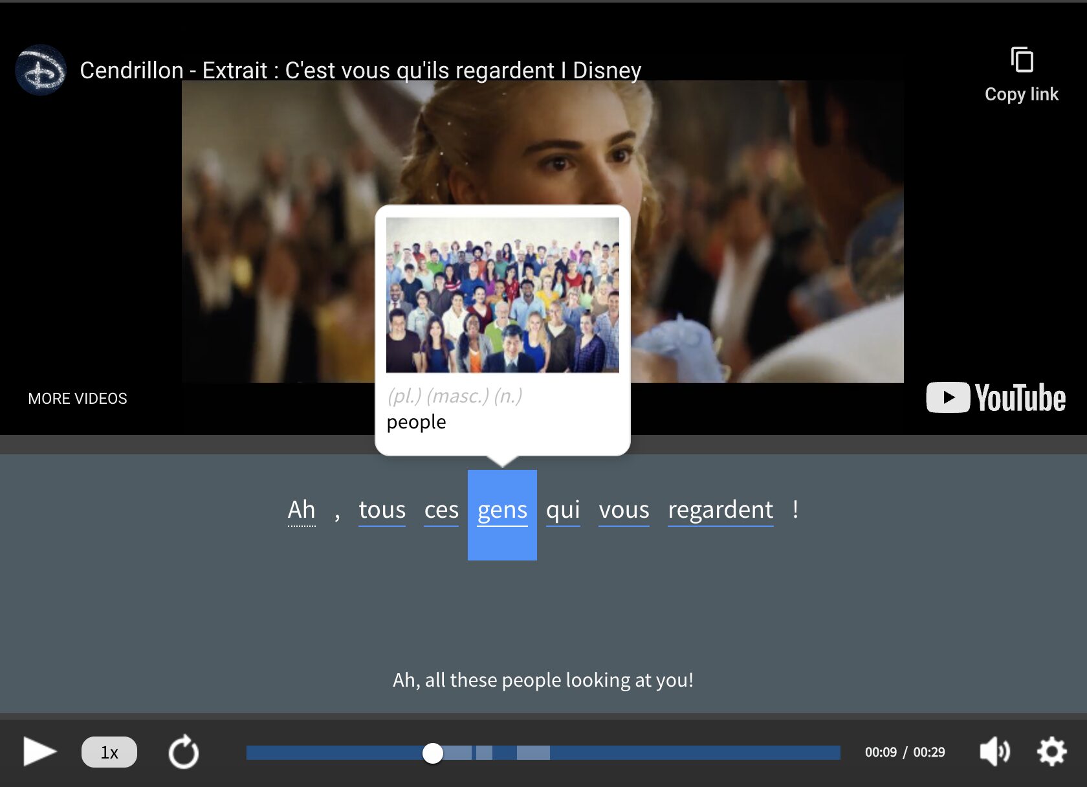The width and height of the screenshot is (1087, 787).
Task: Click the definition 'people' in the popup
Action: click(416, 421)
